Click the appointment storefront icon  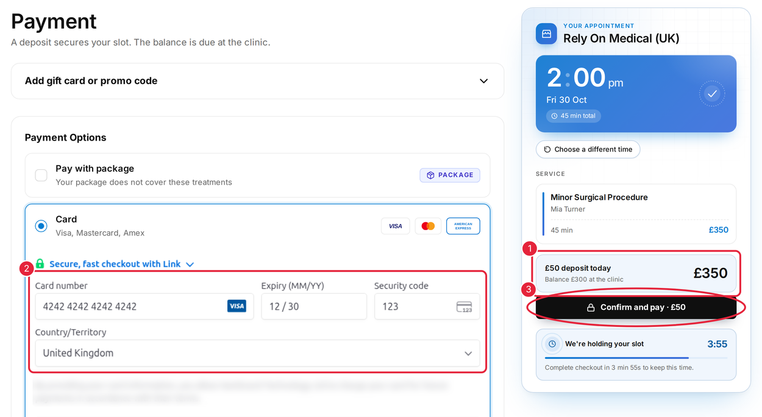coord(546,33)
